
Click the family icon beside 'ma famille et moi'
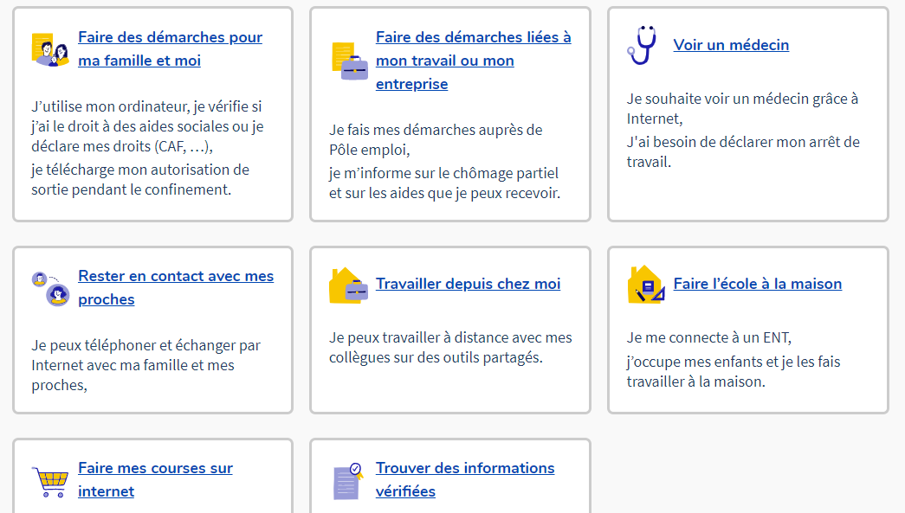pyautogui.click(x=50, y=49)
